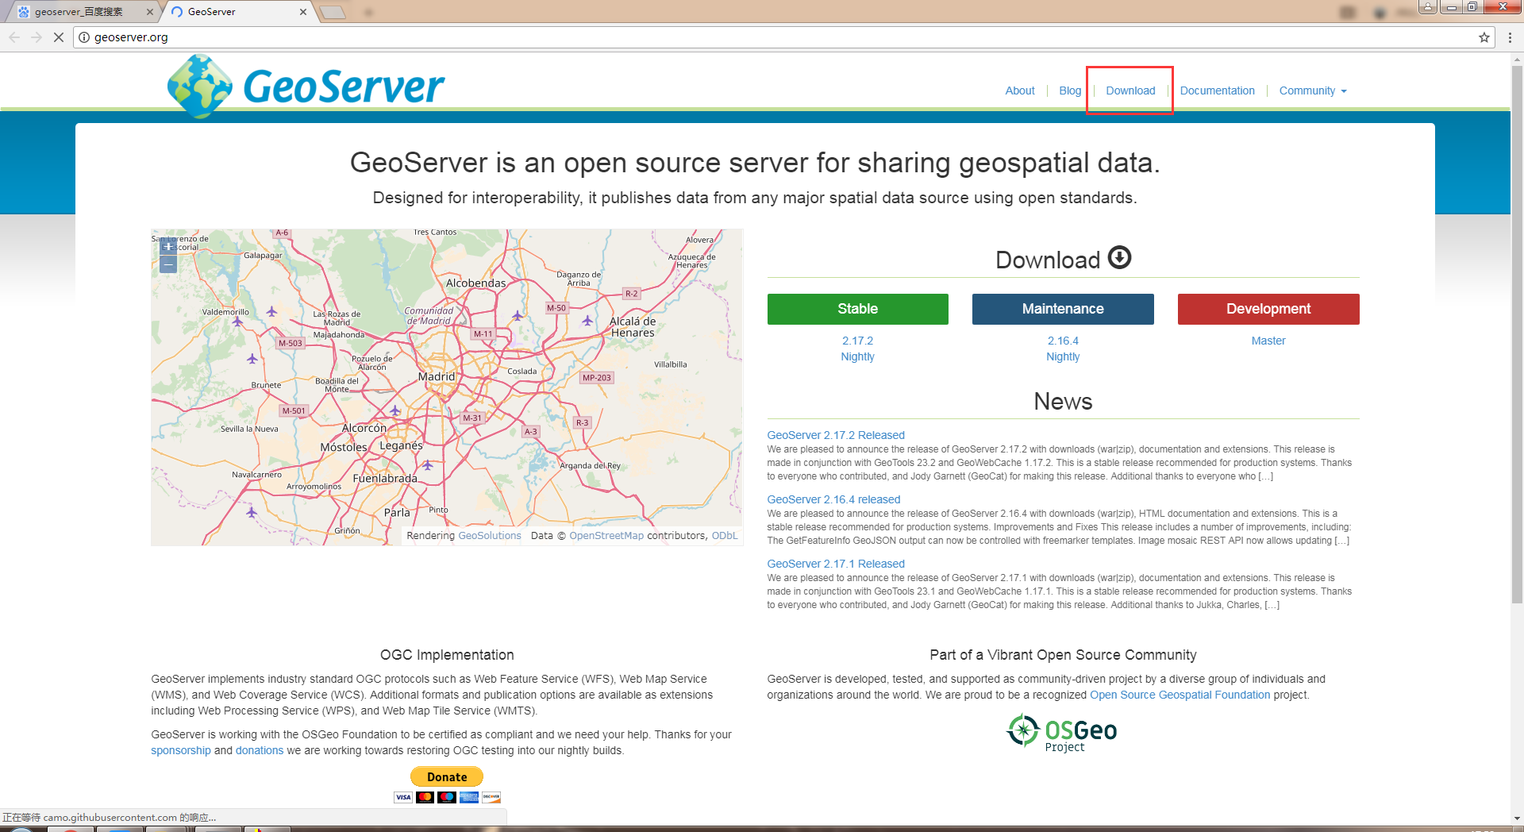Click the News heading
The image size is (1524, 832).
point(1063,402)
